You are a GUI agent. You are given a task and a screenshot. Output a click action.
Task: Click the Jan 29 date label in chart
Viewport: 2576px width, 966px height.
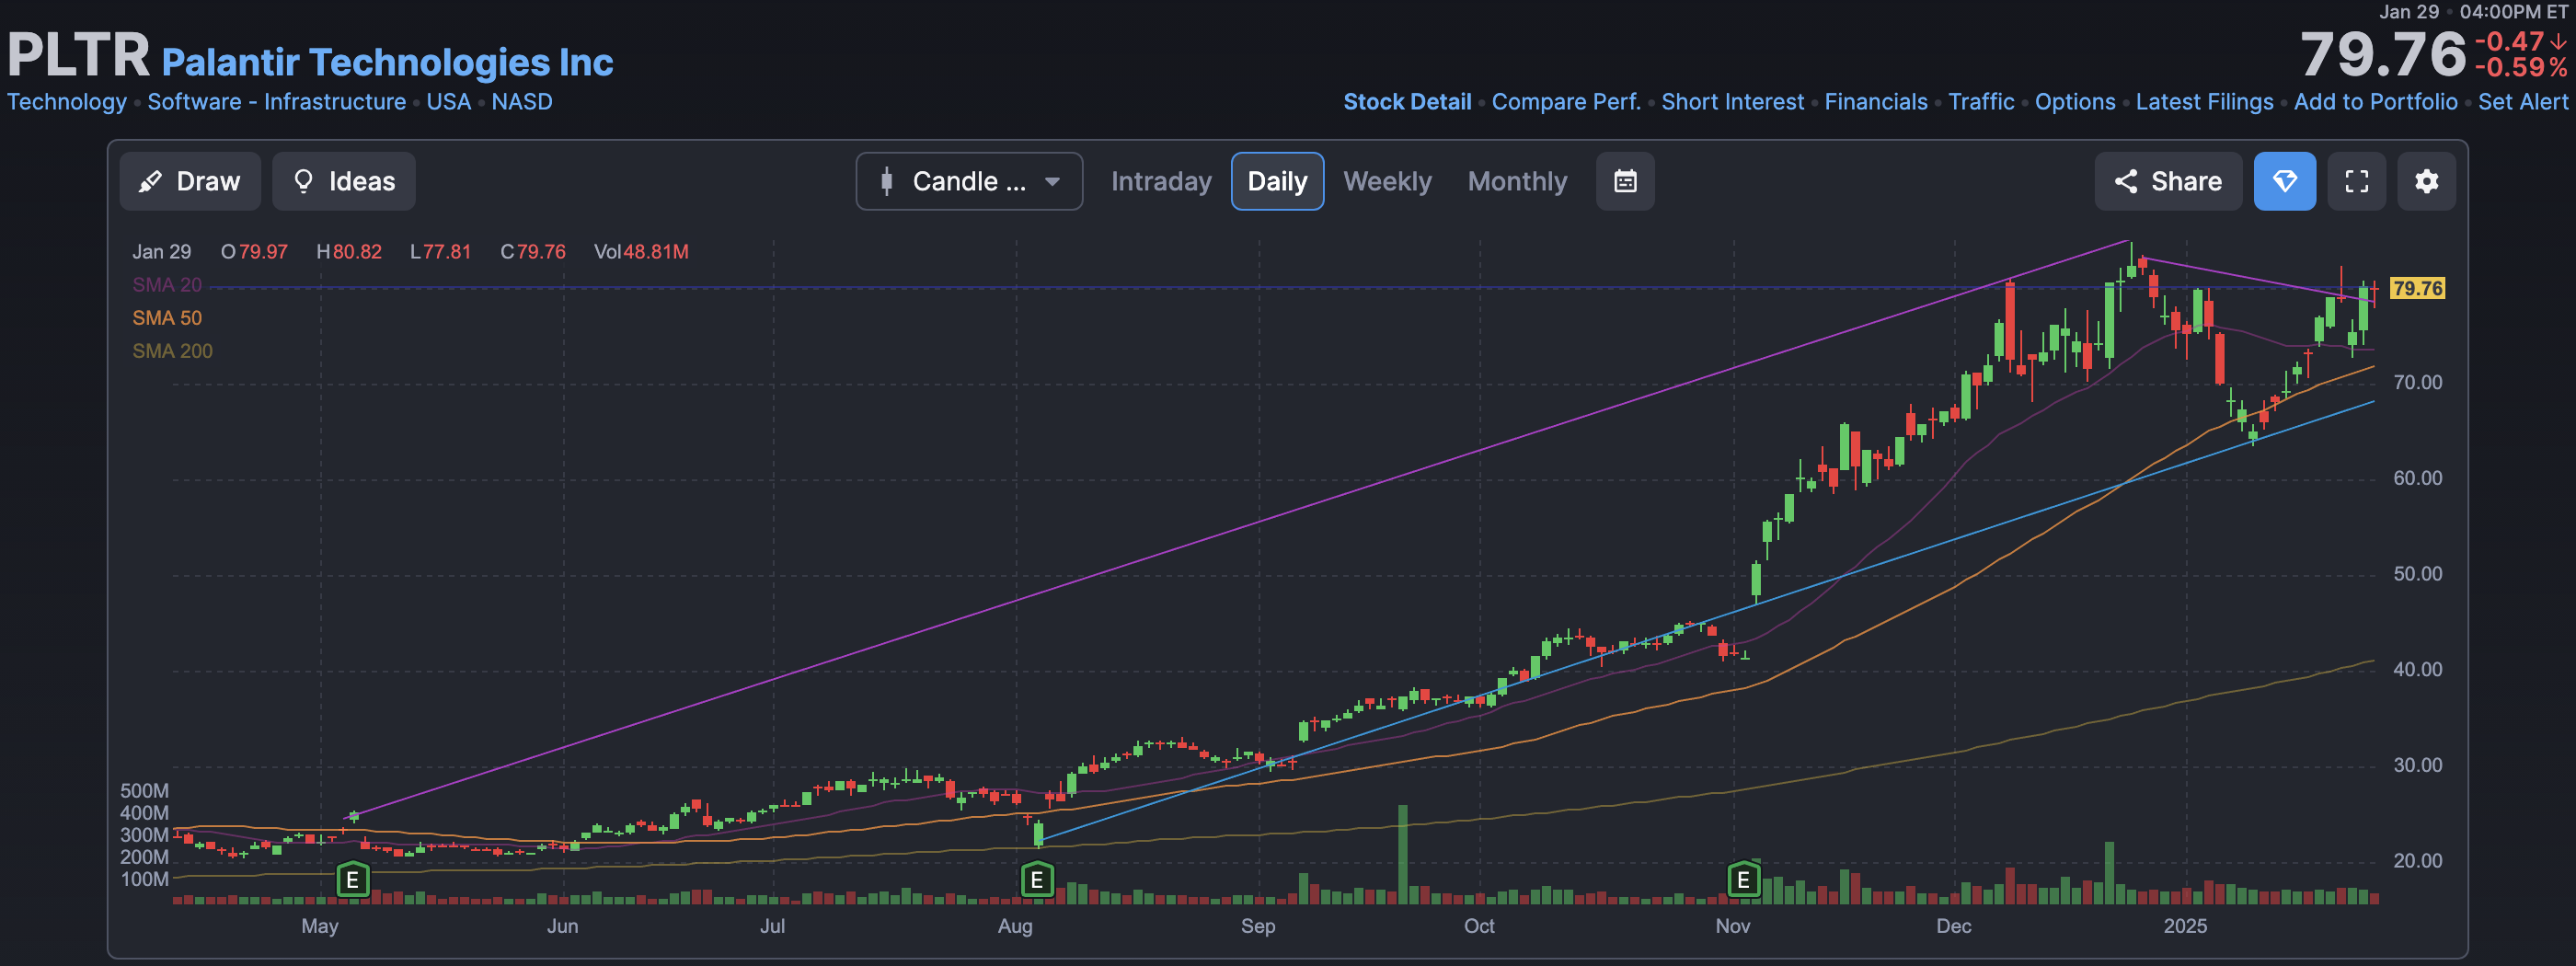click(161, 252)
